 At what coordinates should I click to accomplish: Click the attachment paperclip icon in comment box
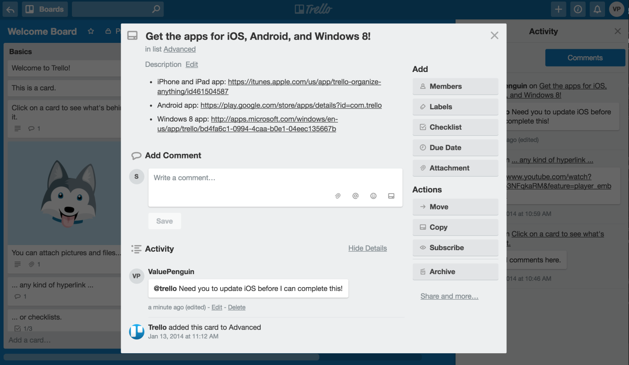pyautogui.click(x=338, y=196)
